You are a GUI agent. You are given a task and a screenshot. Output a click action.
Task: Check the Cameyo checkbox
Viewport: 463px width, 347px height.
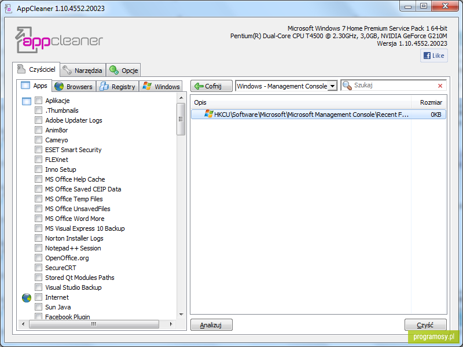tap(38, 140)
